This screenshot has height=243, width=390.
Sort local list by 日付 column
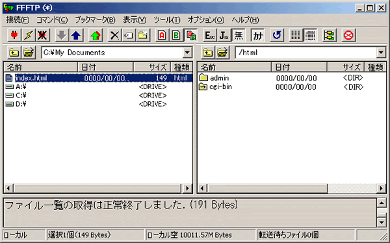coord(105,67)
